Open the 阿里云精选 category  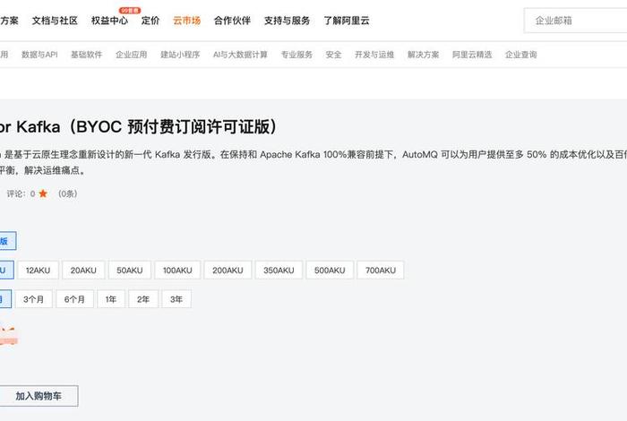pyautogui.click(x=472, y=55)
